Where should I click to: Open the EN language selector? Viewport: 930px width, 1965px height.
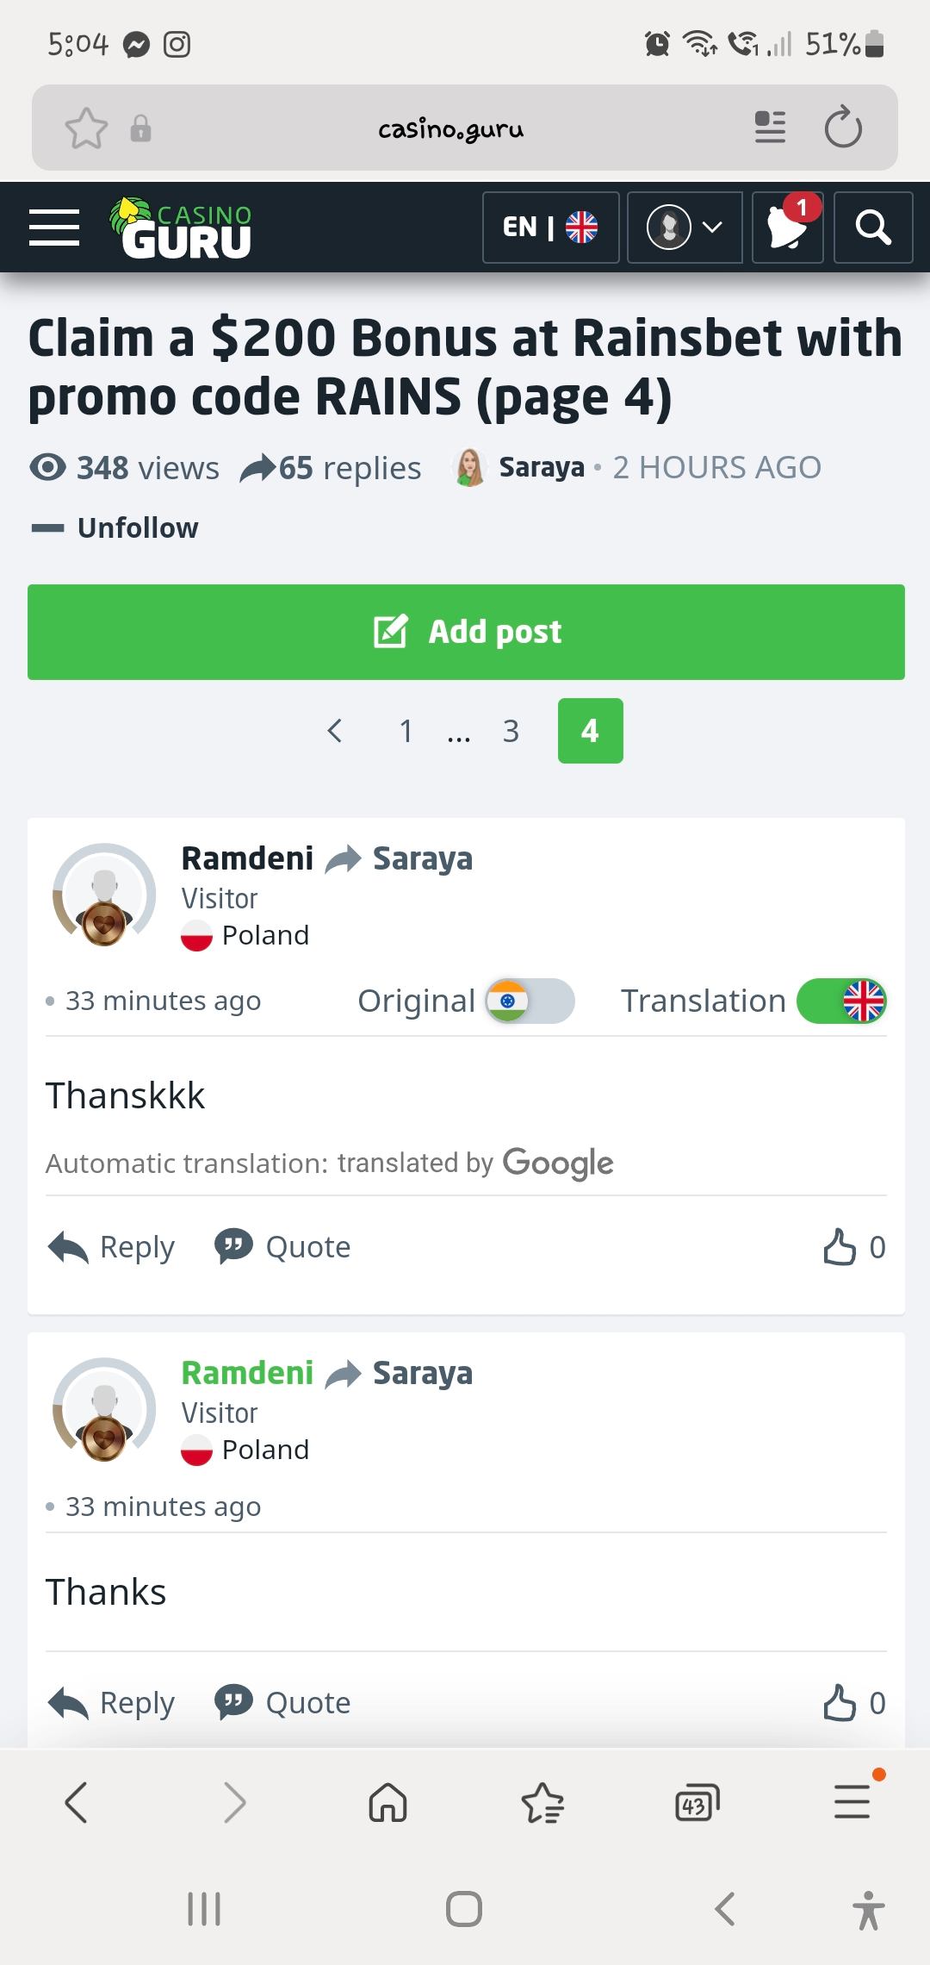(x=550, y=228)
